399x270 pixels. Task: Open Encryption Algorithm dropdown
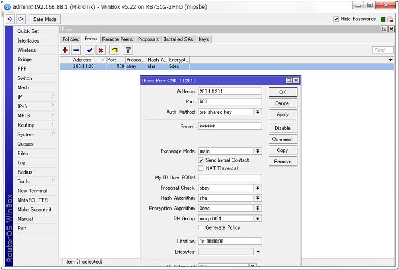click(258, 208)
